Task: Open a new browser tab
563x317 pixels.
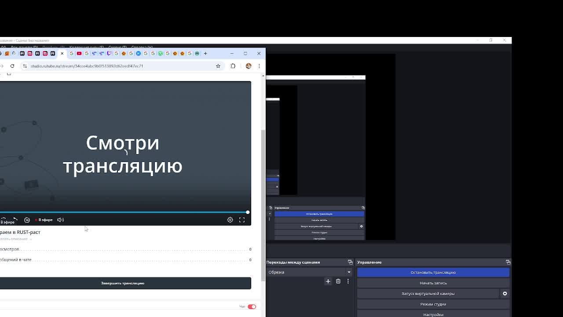Action: [x=205, y=53]
